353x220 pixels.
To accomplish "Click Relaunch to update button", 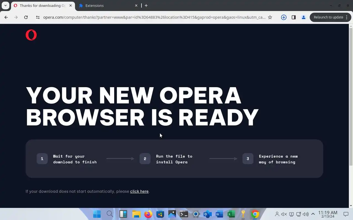I will pyautogui.click(x=330, y=17).
